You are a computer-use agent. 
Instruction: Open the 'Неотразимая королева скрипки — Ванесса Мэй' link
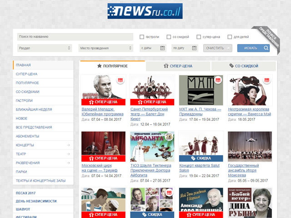tap(250, 112)
